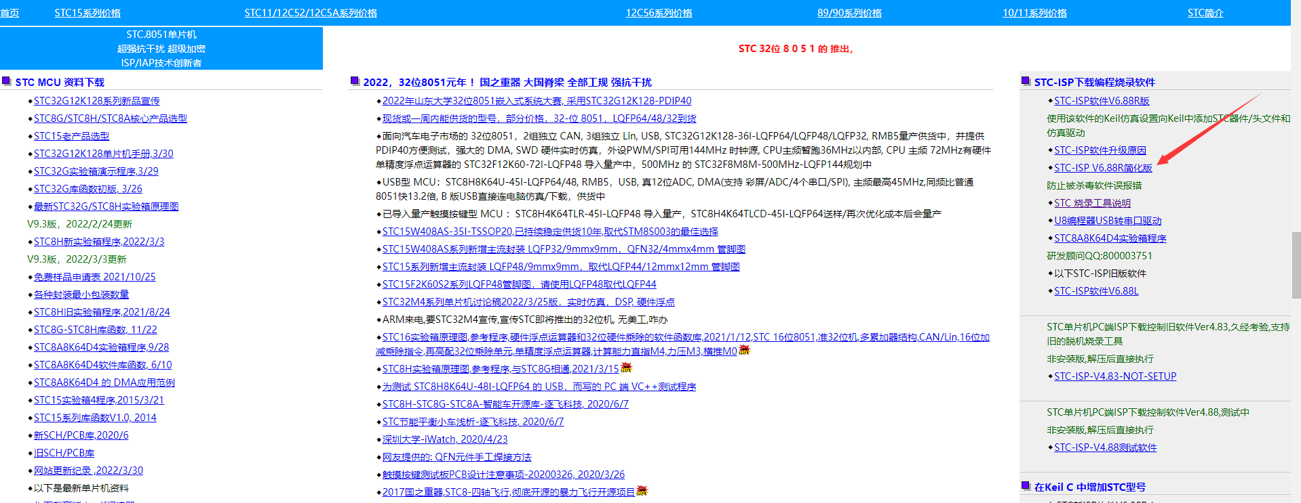Open 最新STC32G/STC8H实验箱原理图 link
Image resolution: width=1301 pixels, height=503 pixels.
106,206
